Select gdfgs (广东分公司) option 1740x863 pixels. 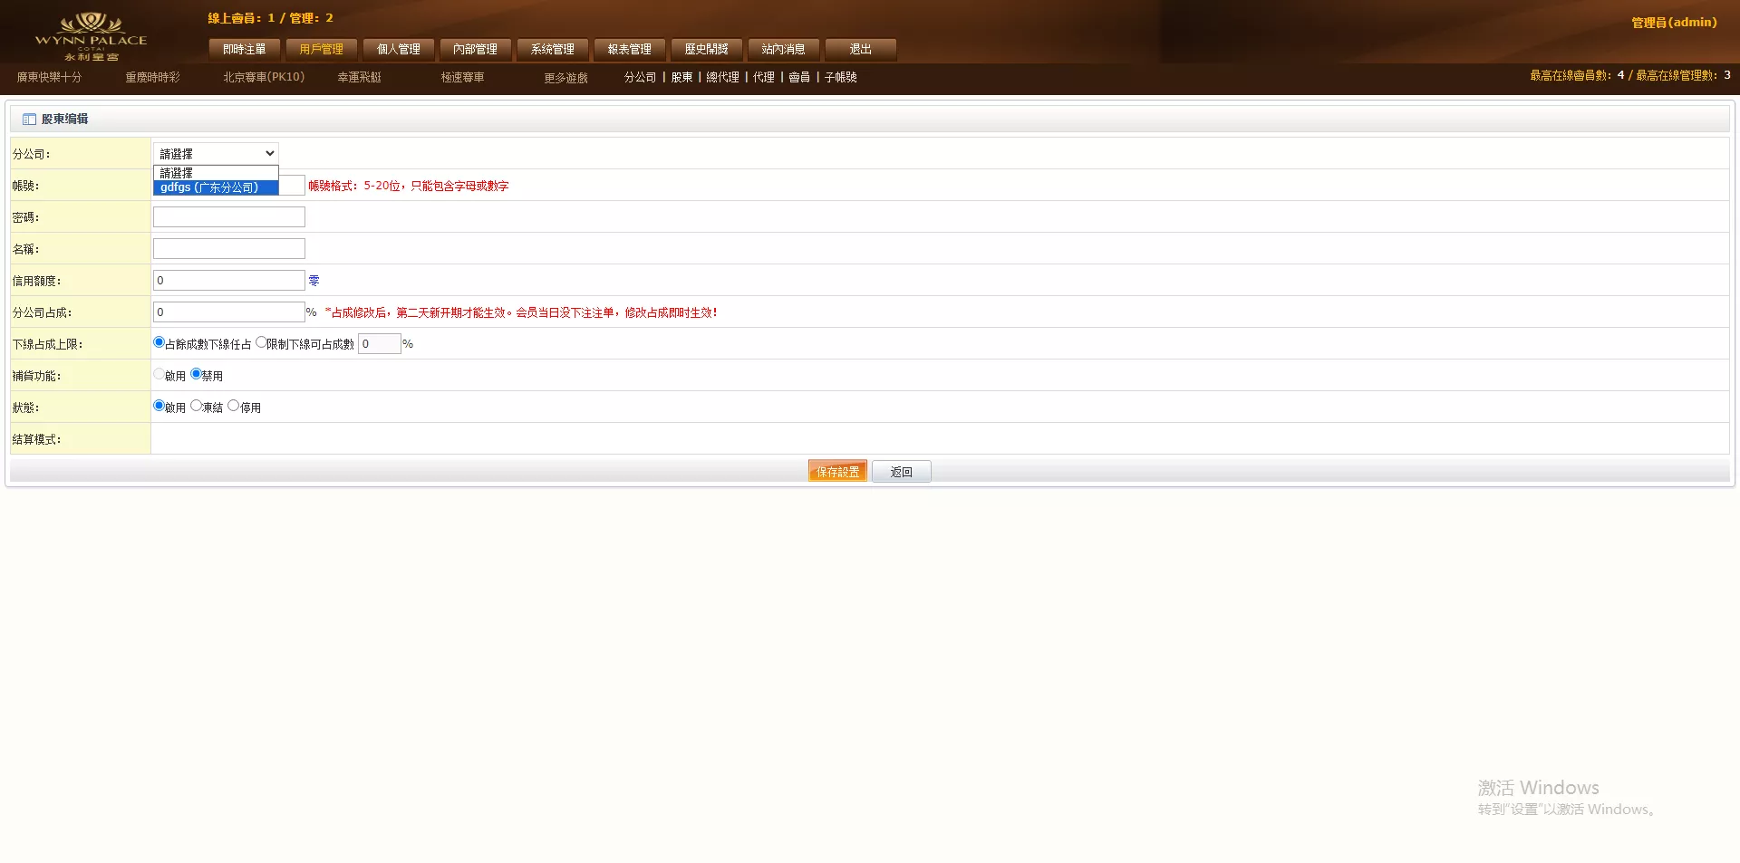click(x=216, y=187)
